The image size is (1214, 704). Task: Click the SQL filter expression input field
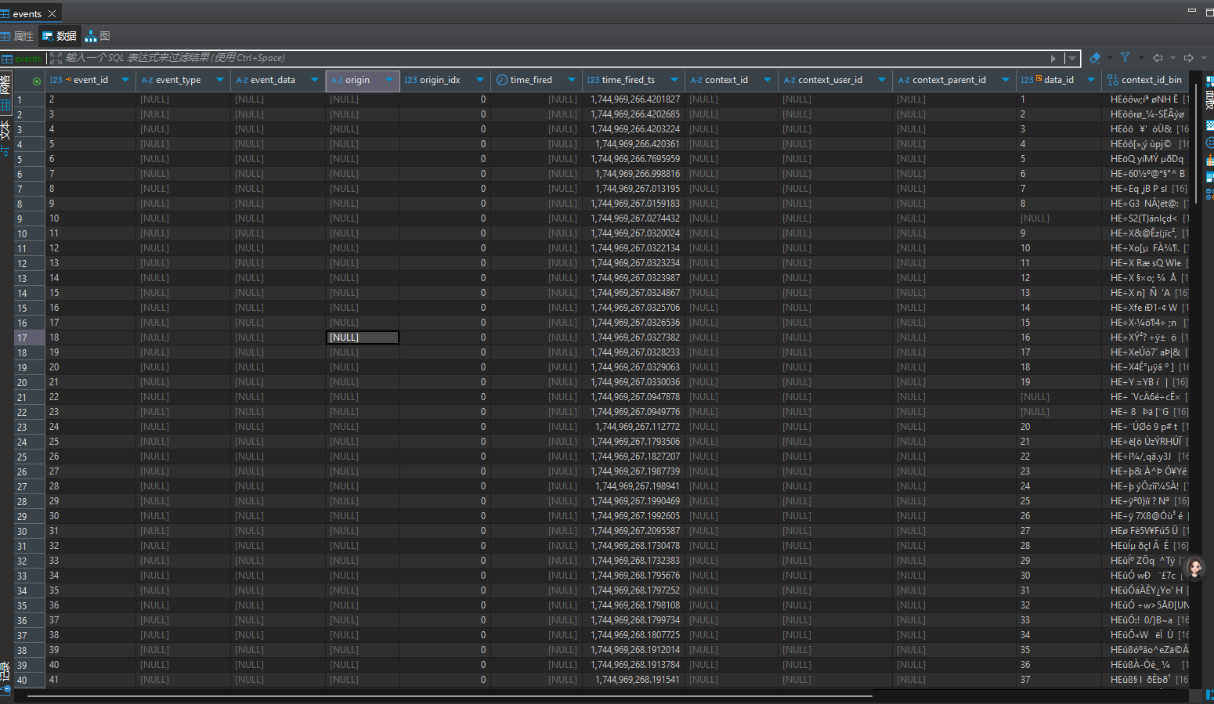[x=548, y=58]
